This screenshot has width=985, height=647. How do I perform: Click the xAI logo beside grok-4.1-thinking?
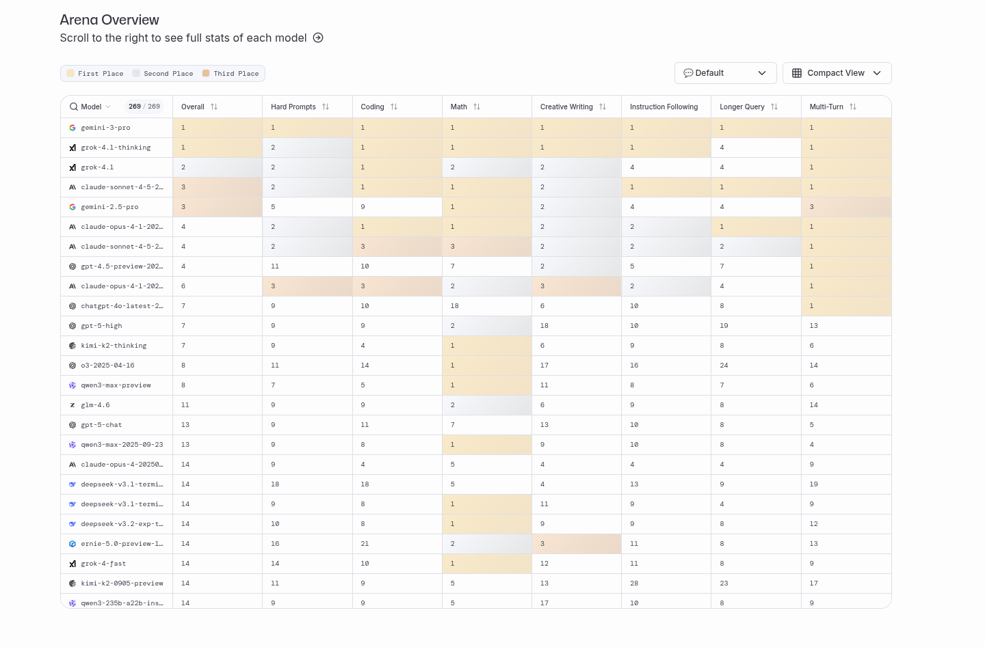pyautogui.click(x=73, y=148)
